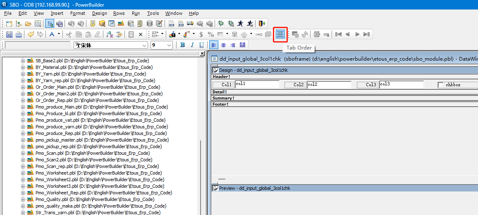Open the Tools menu
478x215 pixels.
coord(153,13)
